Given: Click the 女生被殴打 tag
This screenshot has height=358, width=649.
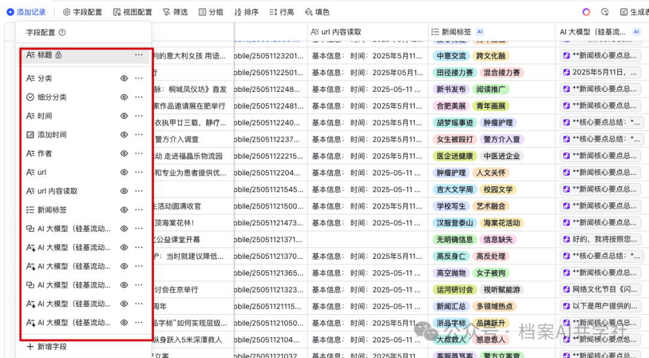Looking at the screenshot, I should click(x=454, y=139).
